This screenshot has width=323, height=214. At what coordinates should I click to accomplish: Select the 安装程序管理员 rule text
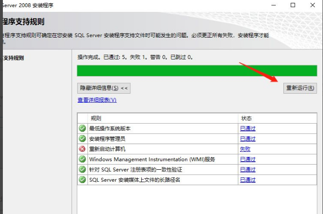pos(107,139)
